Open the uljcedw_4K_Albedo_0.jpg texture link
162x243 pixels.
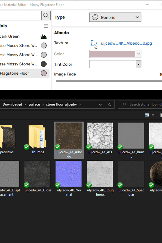[126, 43]
